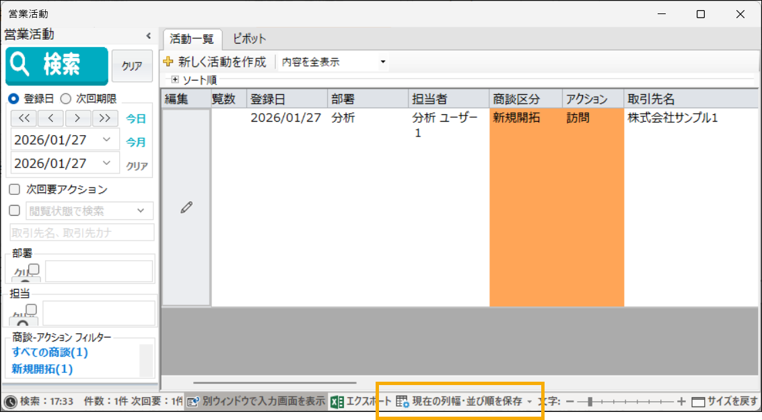
Task: Enable the 次回要アクション checkbox
Action: pos(15,189)
